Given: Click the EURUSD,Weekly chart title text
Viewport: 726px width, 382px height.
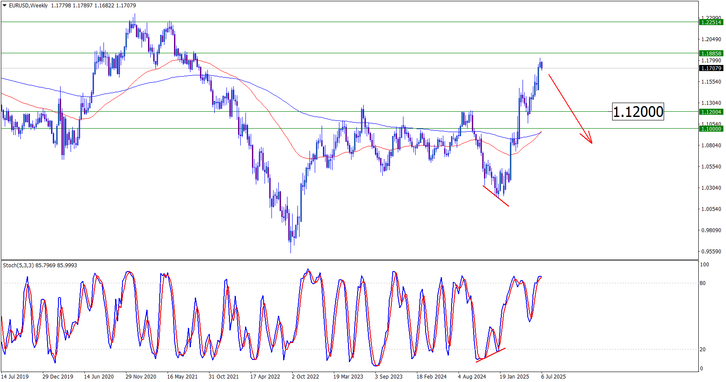Looking at the screenshot, I should 29,6.
